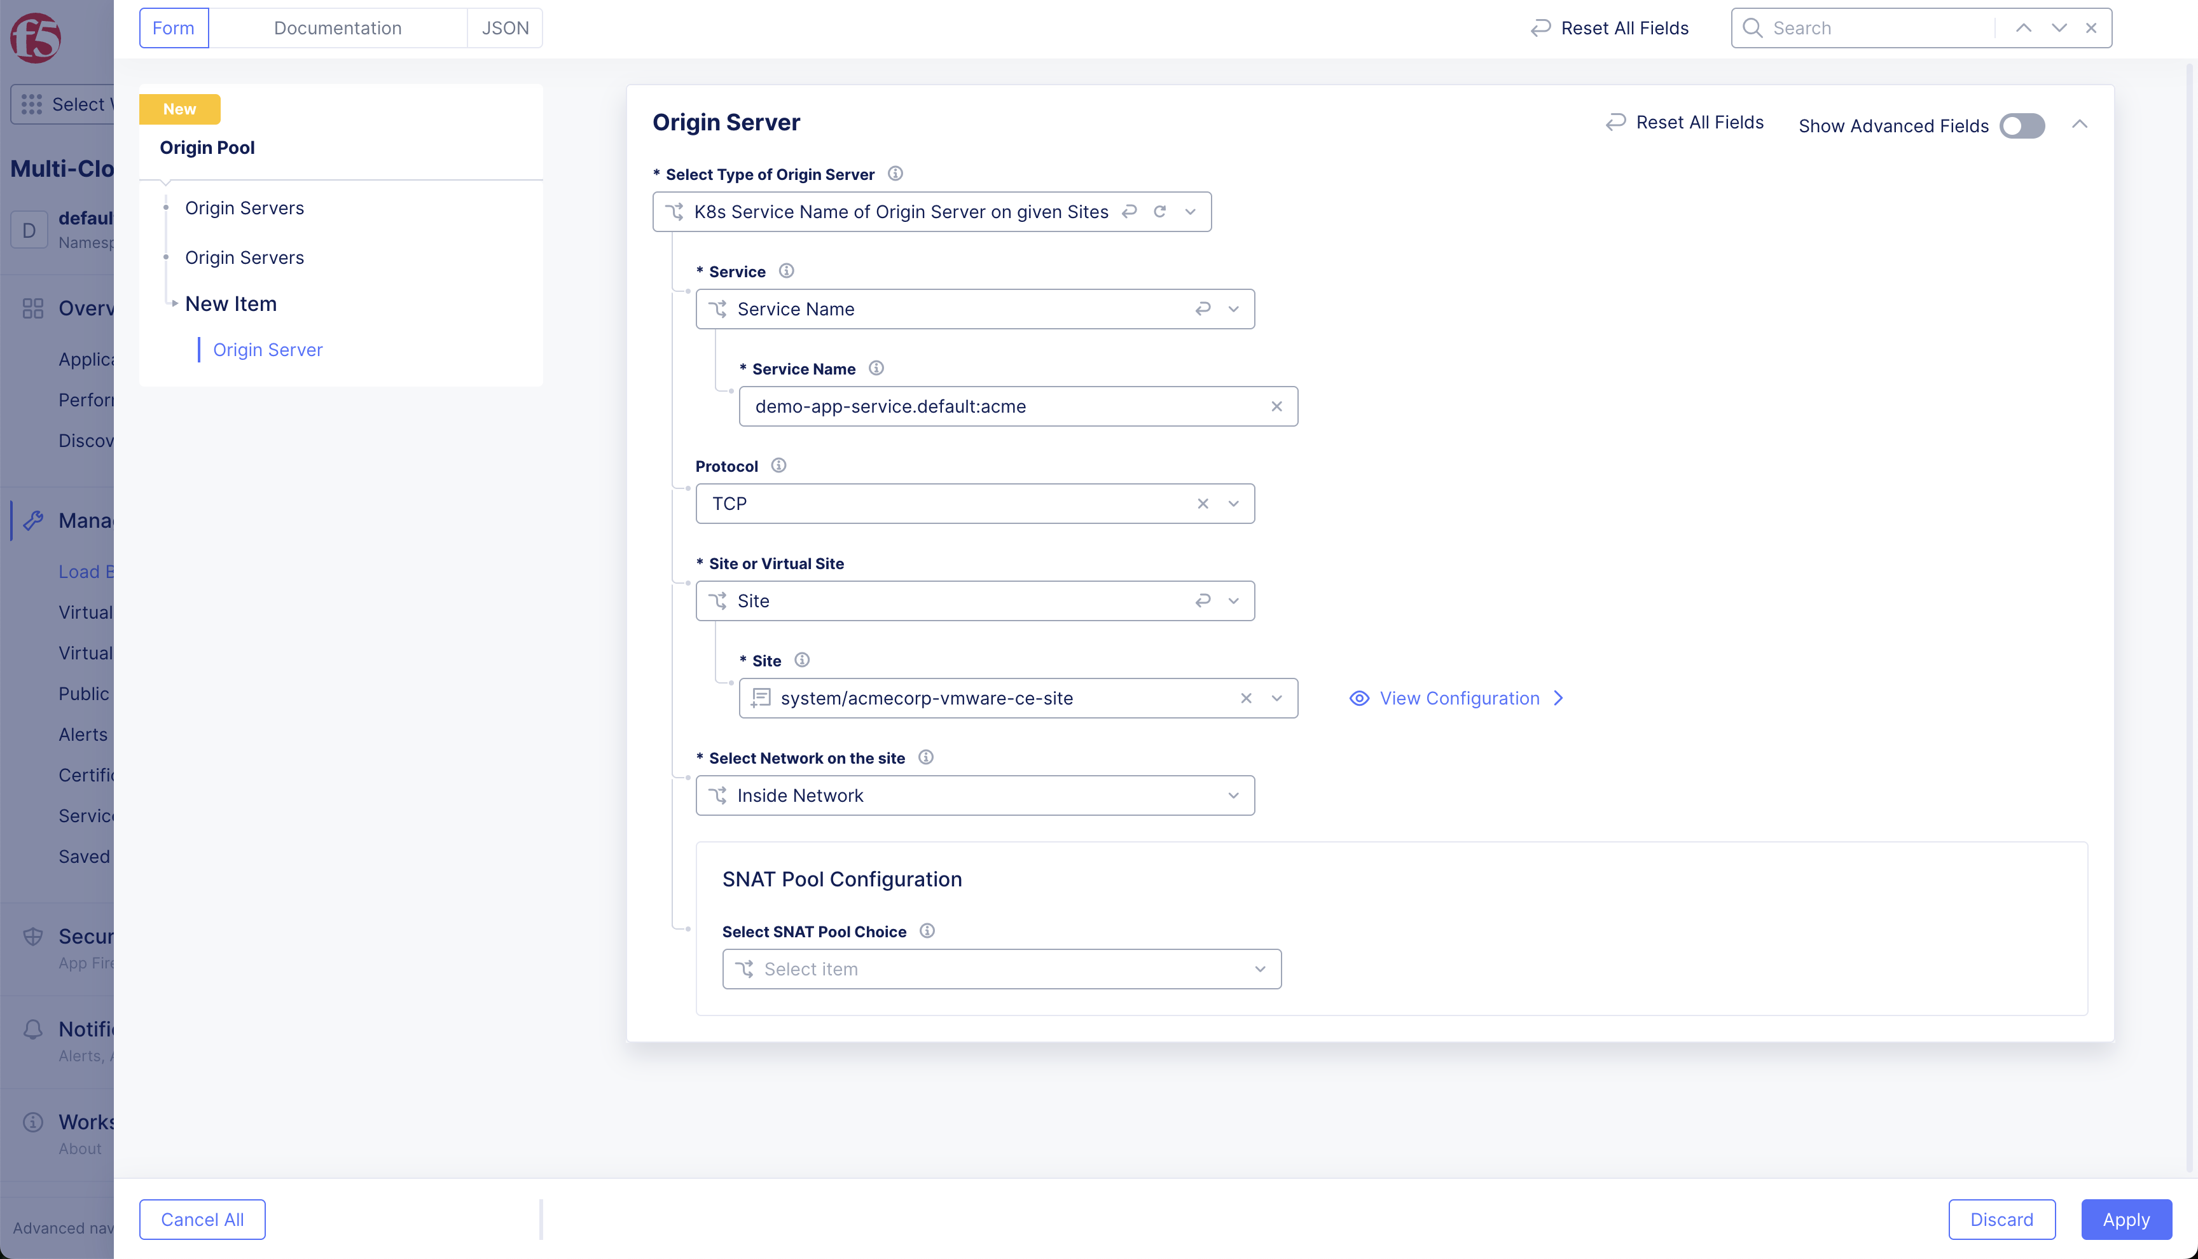
Task: Click info icon next to Select Type of Origin Server
Action: pos(895,174)
